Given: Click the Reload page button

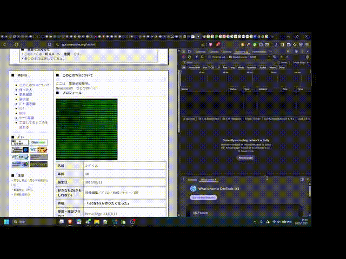Looking at the screenshot, I should click(245, 158).
